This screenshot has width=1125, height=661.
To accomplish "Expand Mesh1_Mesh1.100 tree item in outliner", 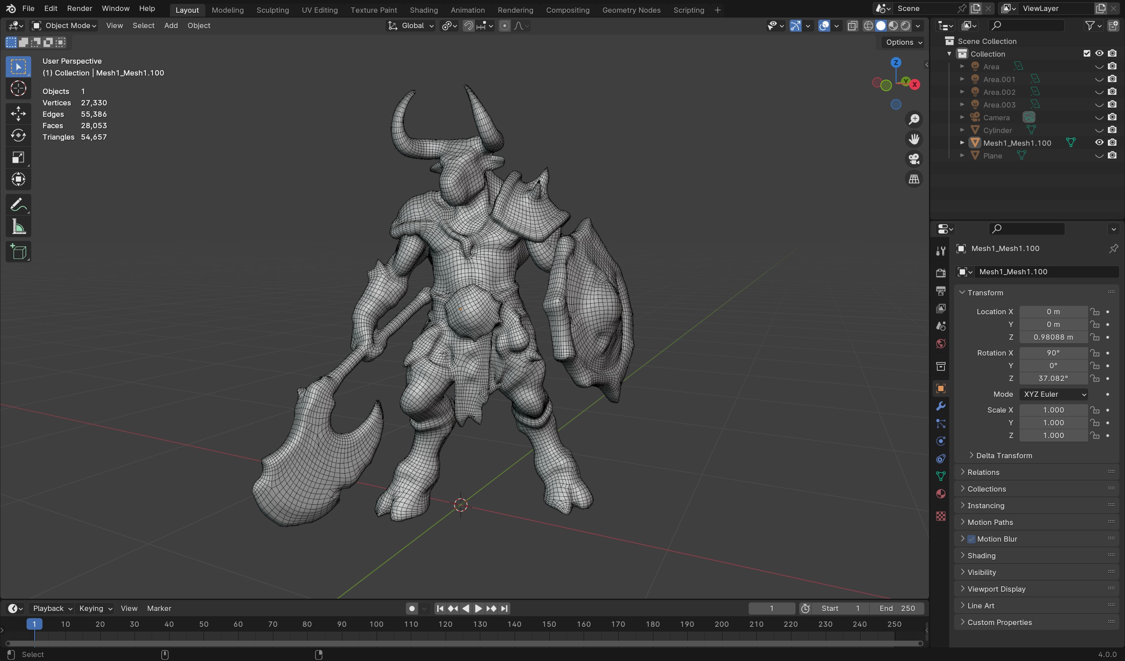I will [x=962, y=143].
